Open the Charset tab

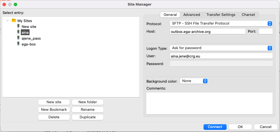[x=248, y=15]
